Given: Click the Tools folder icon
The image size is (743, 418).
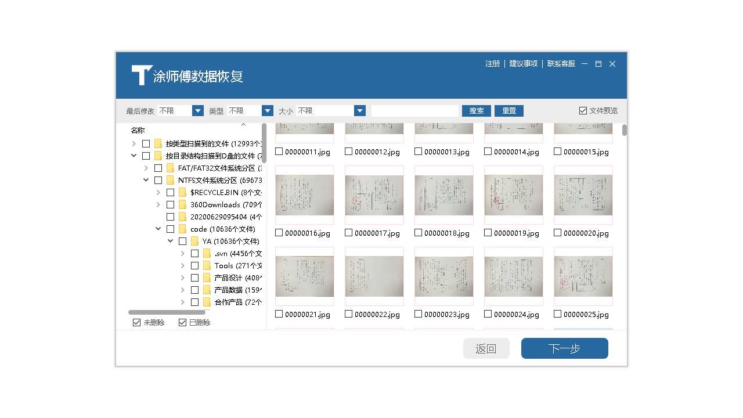Looking at the screenshot, I should (x=207, y=265).
